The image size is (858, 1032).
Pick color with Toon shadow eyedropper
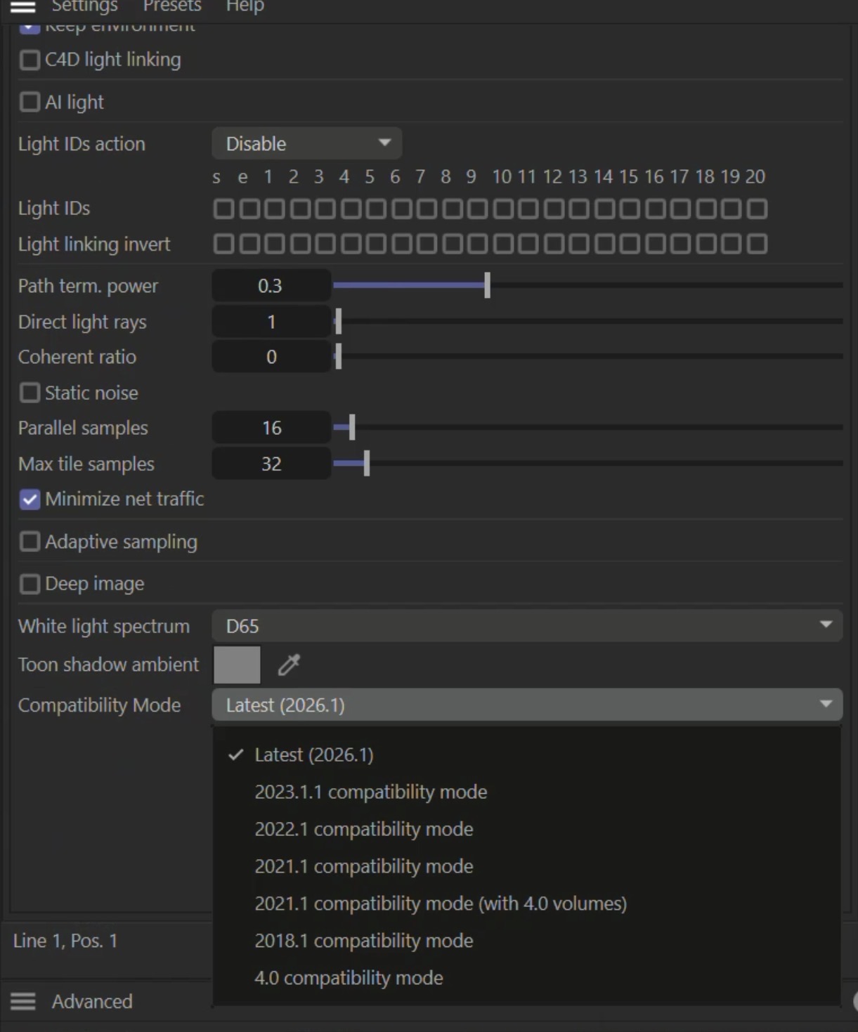pyautogui.click(x=289, y=665)
